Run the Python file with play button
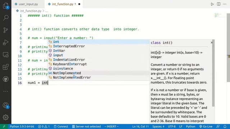This screenshot has width=230, height=129. click(212, 4)
